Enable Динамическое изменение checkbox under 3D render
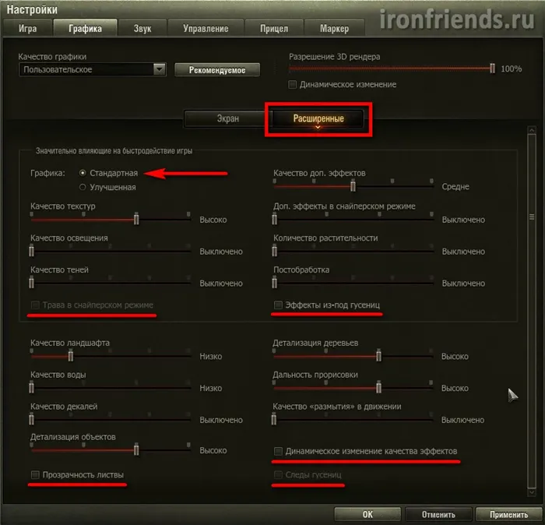The height and width of the screenshot is (525, 545). [x=293, y=84]
